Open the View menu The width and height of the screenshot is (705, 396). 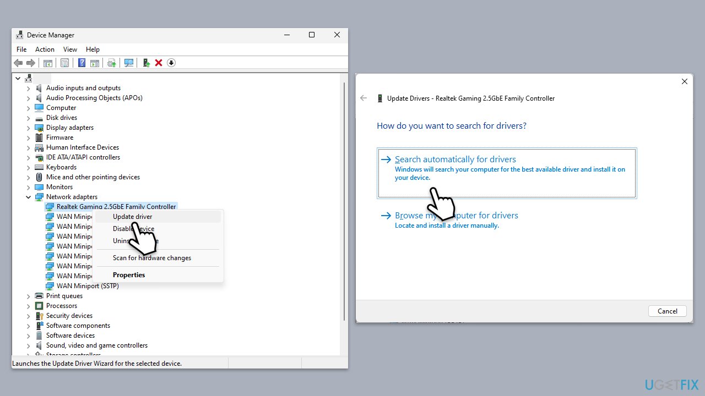pos(70,50)
